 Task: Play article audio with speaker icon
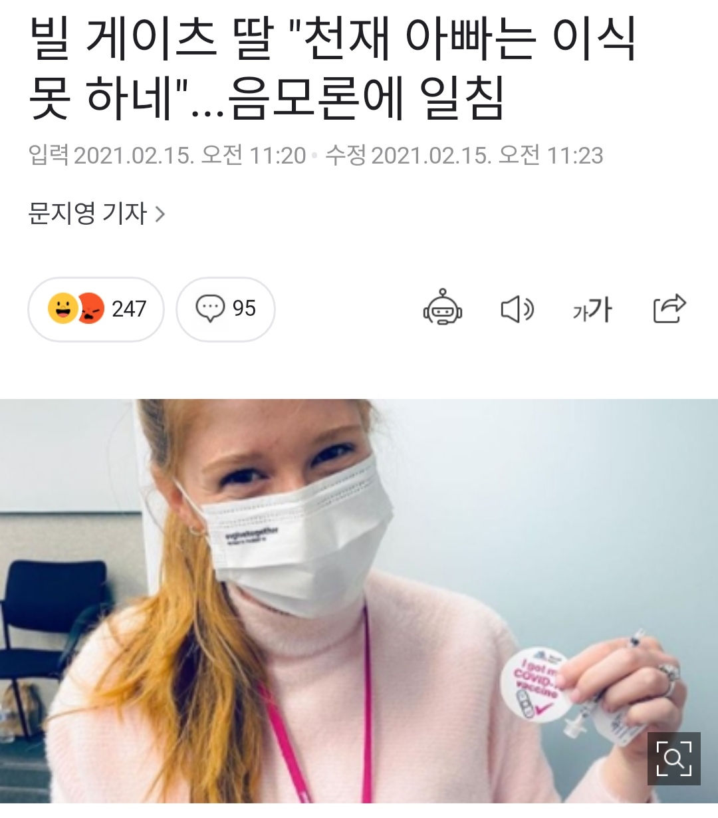point(517,310)
